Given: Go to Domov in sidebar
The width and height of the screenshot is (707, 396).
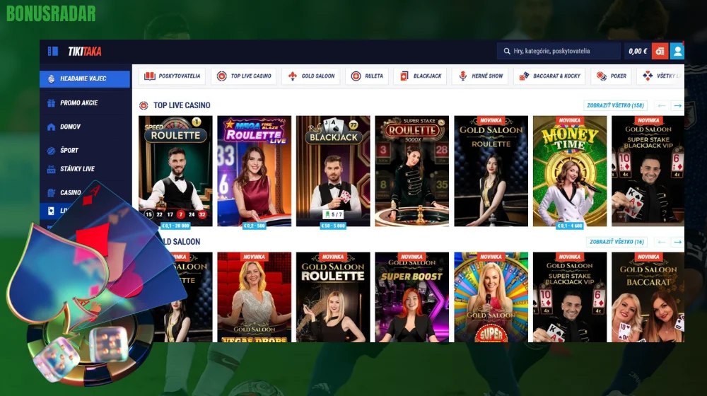Looking at the screenshot, I should [70, 127].
